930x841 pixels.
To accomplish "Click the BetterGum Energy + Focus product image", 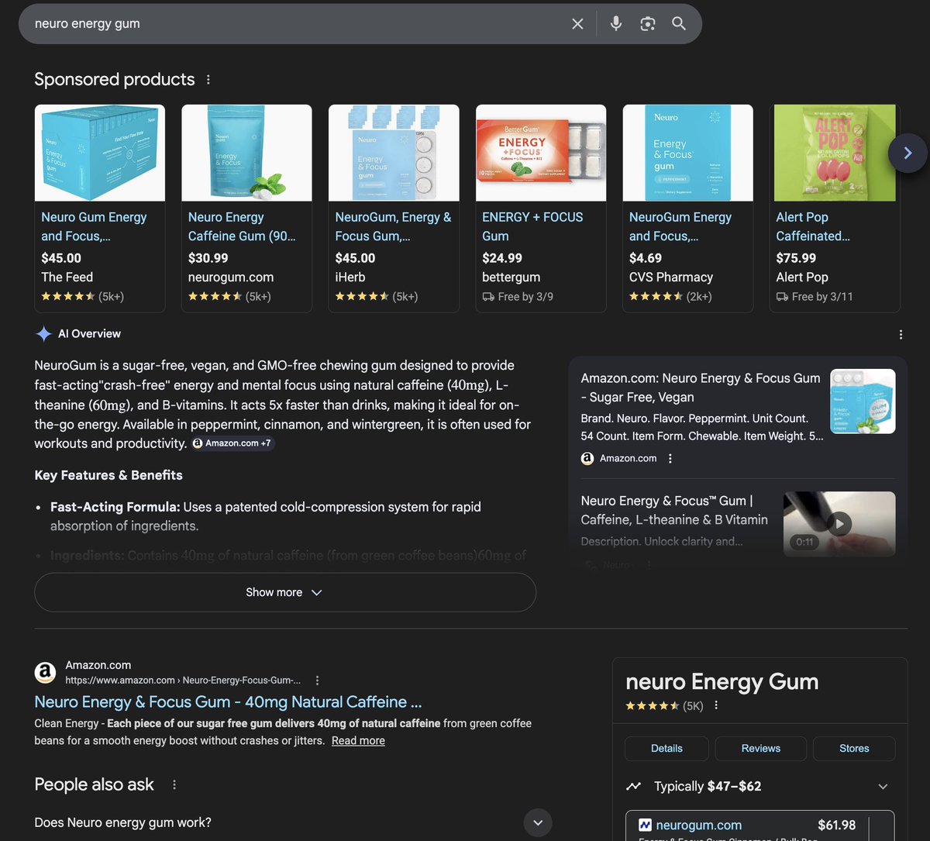I will (541, 153).
